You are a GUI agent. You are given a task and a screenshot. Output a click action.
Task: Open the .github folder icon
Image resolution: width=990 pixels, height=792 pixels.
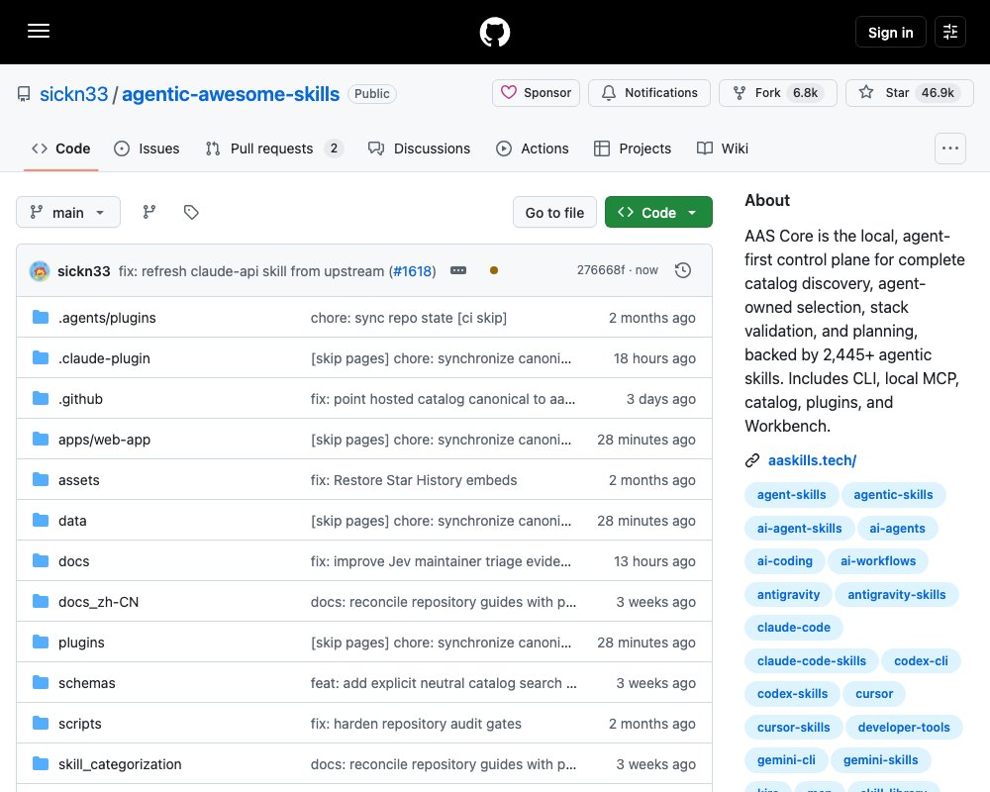click(x=41, y=398)
